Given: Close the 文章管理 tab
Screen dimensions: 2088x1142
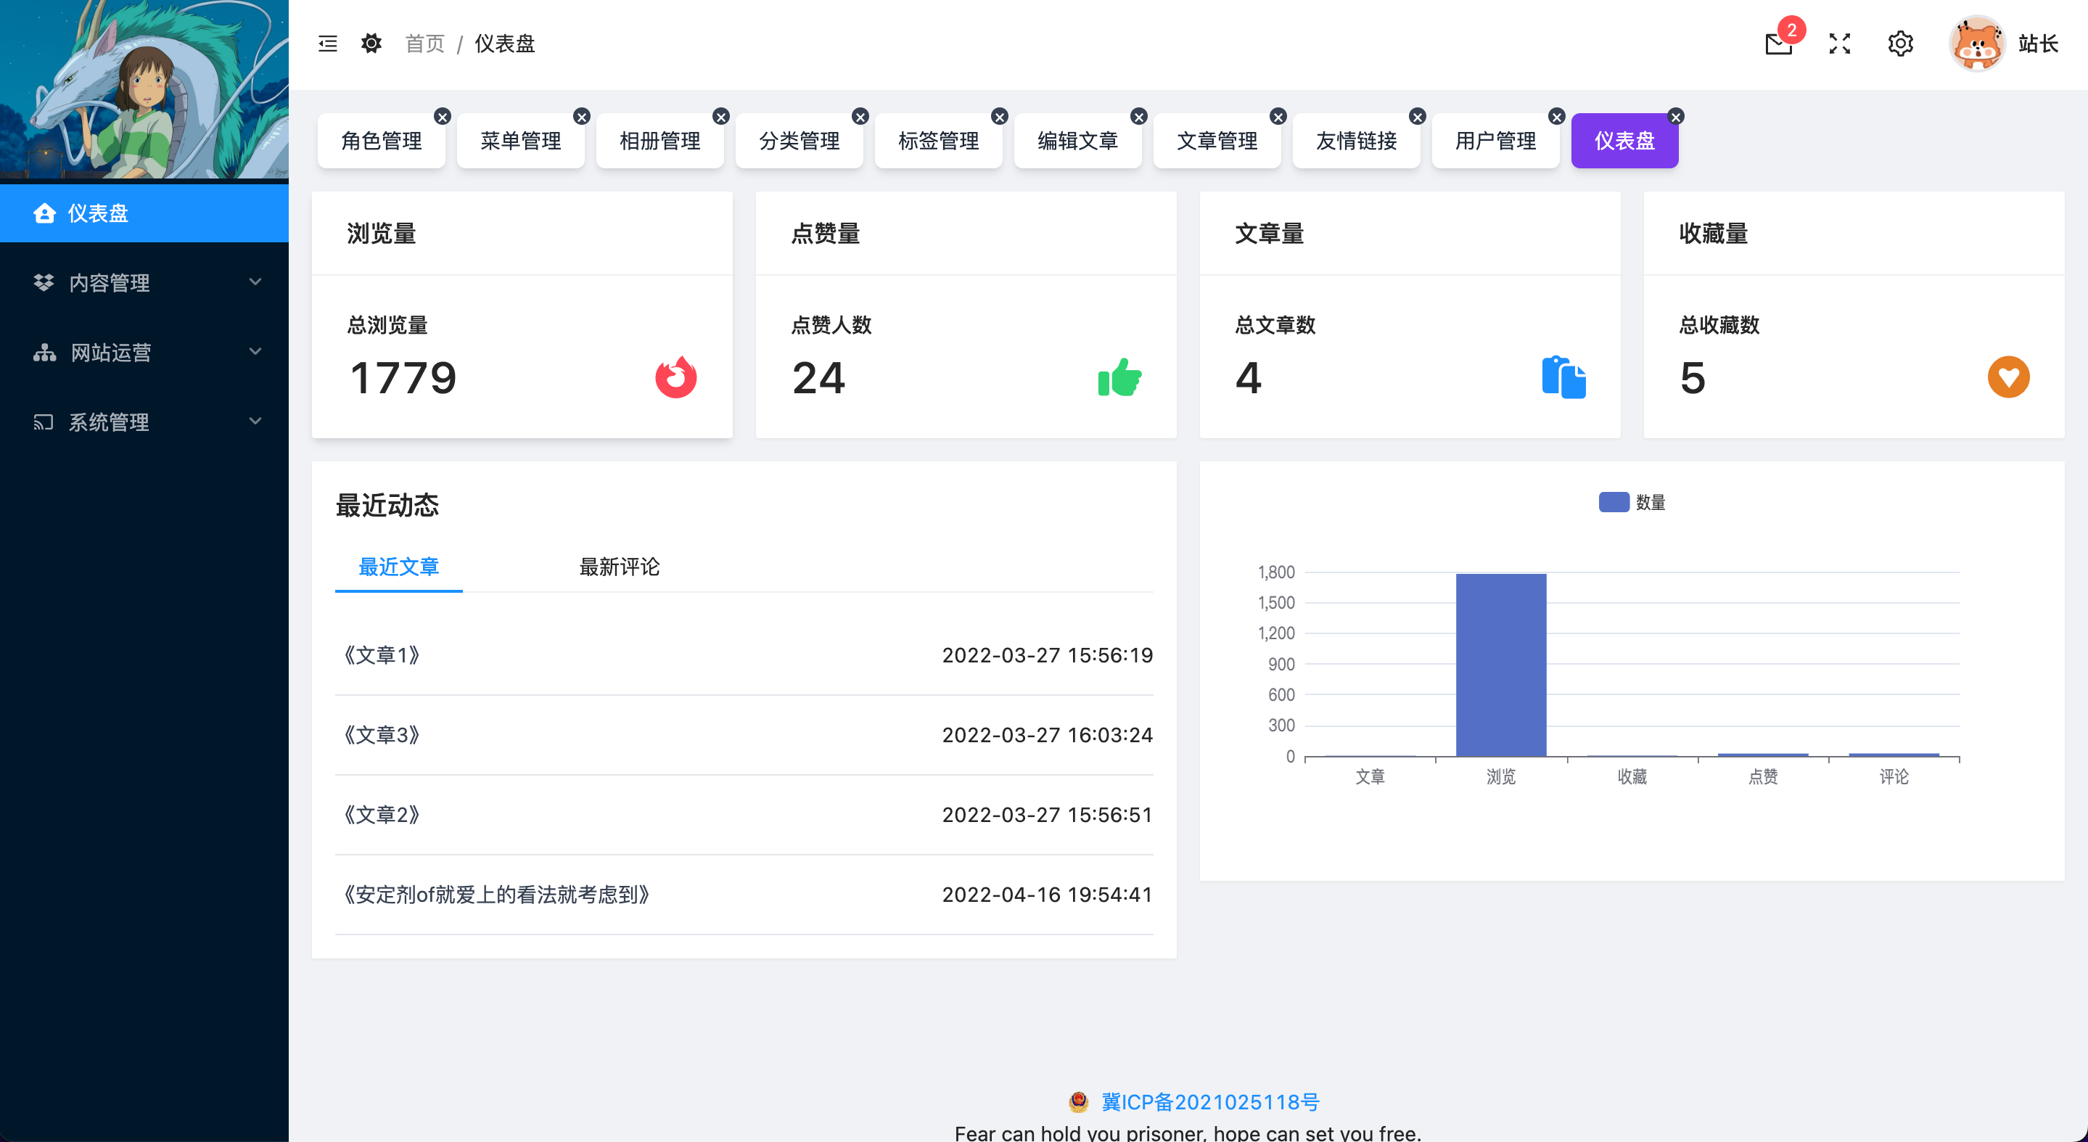Looking at the screenshot, I should click(x=1279, y=117).
